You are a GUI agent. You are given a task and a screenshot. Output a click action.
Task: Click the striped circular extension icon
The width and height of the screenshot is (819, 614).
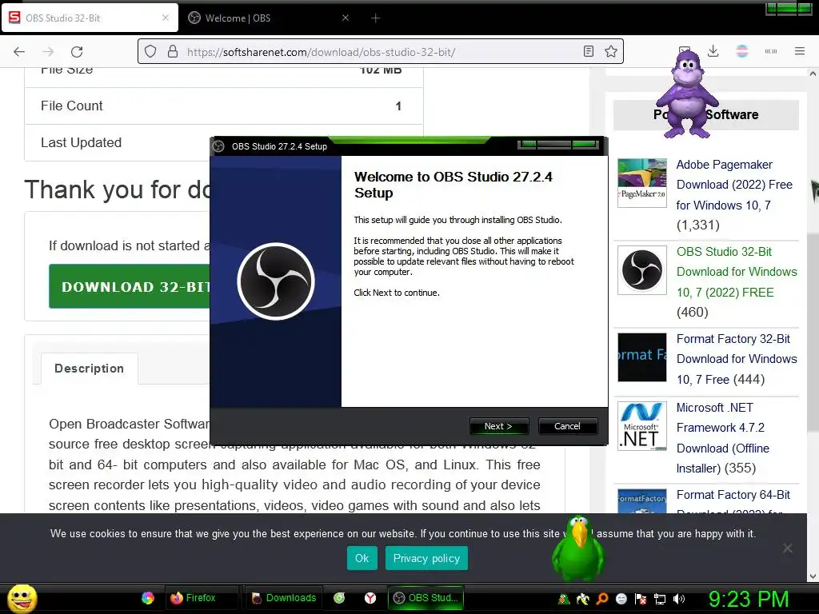pyautogui.click(x=742, y=51)
